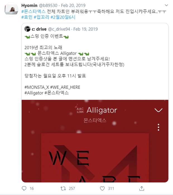Open the #입꼬리 hashtag
The image size is (173, 195).
pos(41,17)
